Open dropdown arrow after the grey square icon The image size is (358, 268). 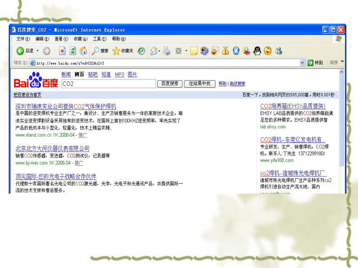[x=186, y=51]
